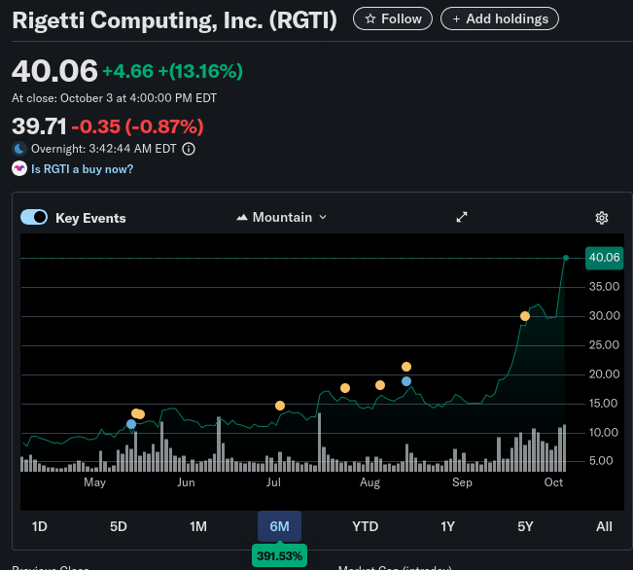633x570 pixels.
Task: Expand chart to full screen
Action: pos(462,217)
